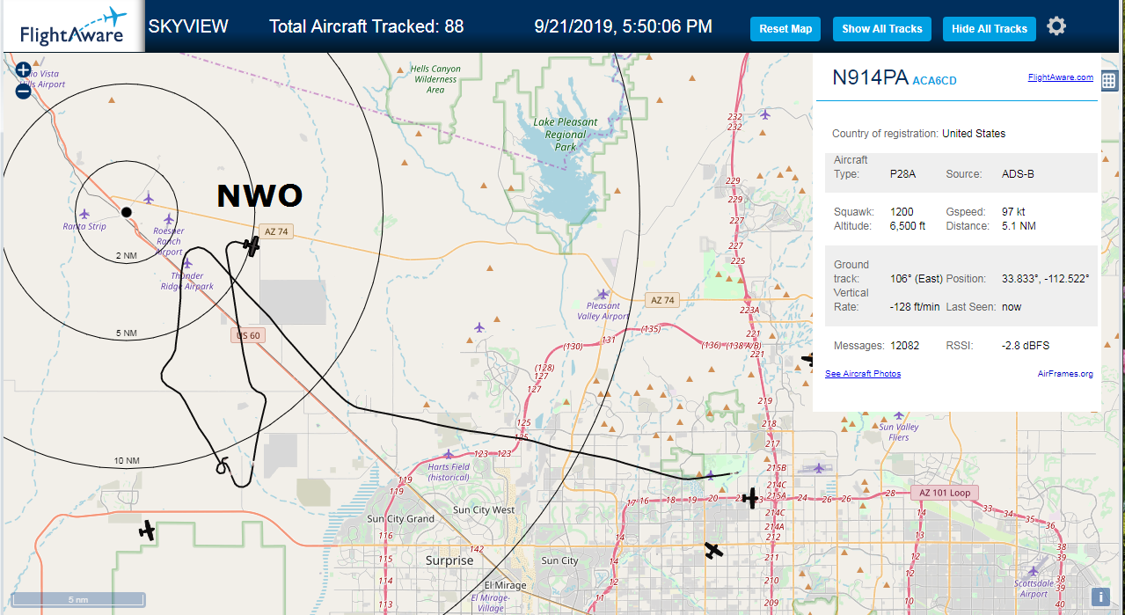Click the SKYVIEW title text
Viewport: 1125px width, 615px height.
click(x=188, y=26)
